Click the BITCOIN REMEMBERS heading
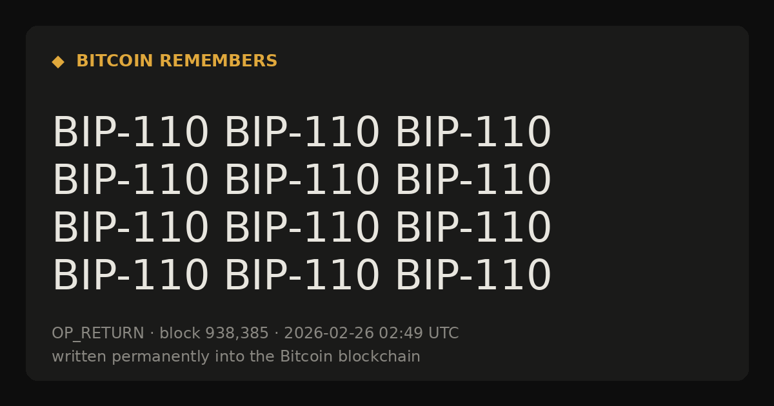The width and height of the screenshot is (774, 406). 177,61
